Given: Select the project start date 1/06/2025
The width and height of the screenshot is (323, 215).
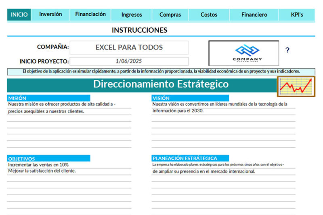Looking at the screenshot, I should click(129, 61).
